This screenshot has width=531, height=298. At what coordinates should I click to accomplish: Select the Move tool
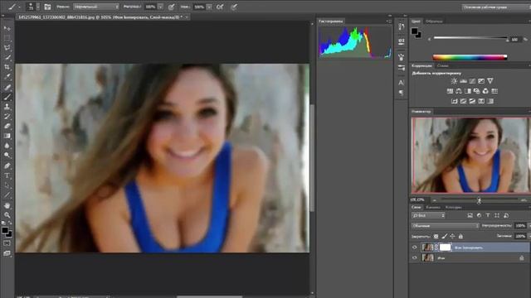pos(7,28)
